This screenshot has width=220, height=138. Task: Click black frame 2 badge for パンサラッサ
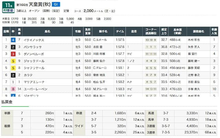pos(13,47)
